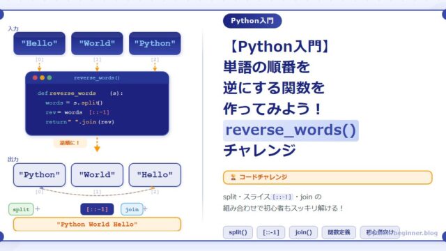Screen dimensions: 446x251
Task: Click the yellow dot in code window
Action: coord(42,77)
